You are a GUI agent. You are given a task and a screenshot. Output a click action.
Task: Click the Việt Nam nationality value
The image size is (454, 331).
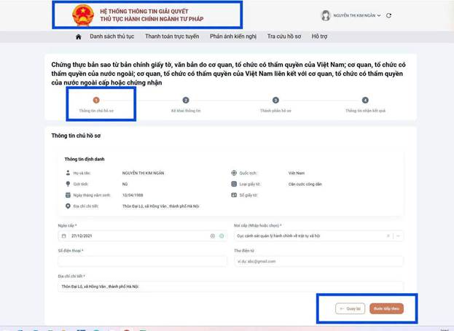[296, 173]
